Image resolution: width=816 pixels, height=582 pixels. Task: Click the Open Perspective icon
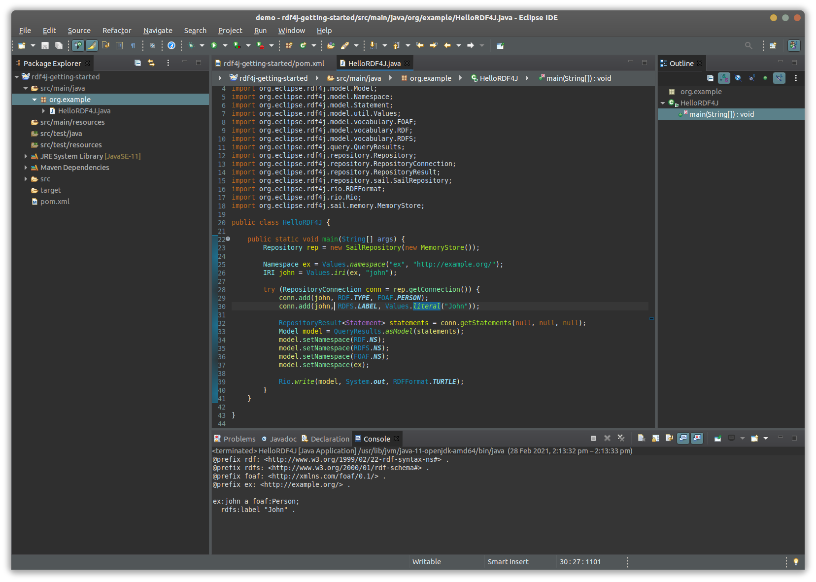click(773, 46)
